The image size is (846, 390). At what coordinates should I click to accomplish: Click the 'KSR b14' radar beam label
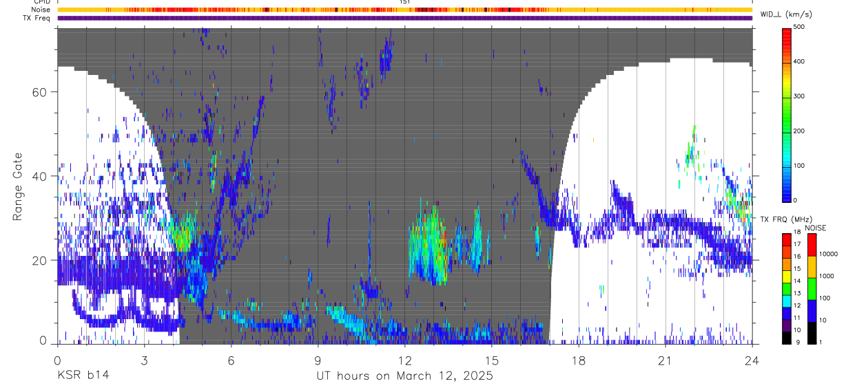(x=82, y=376)
